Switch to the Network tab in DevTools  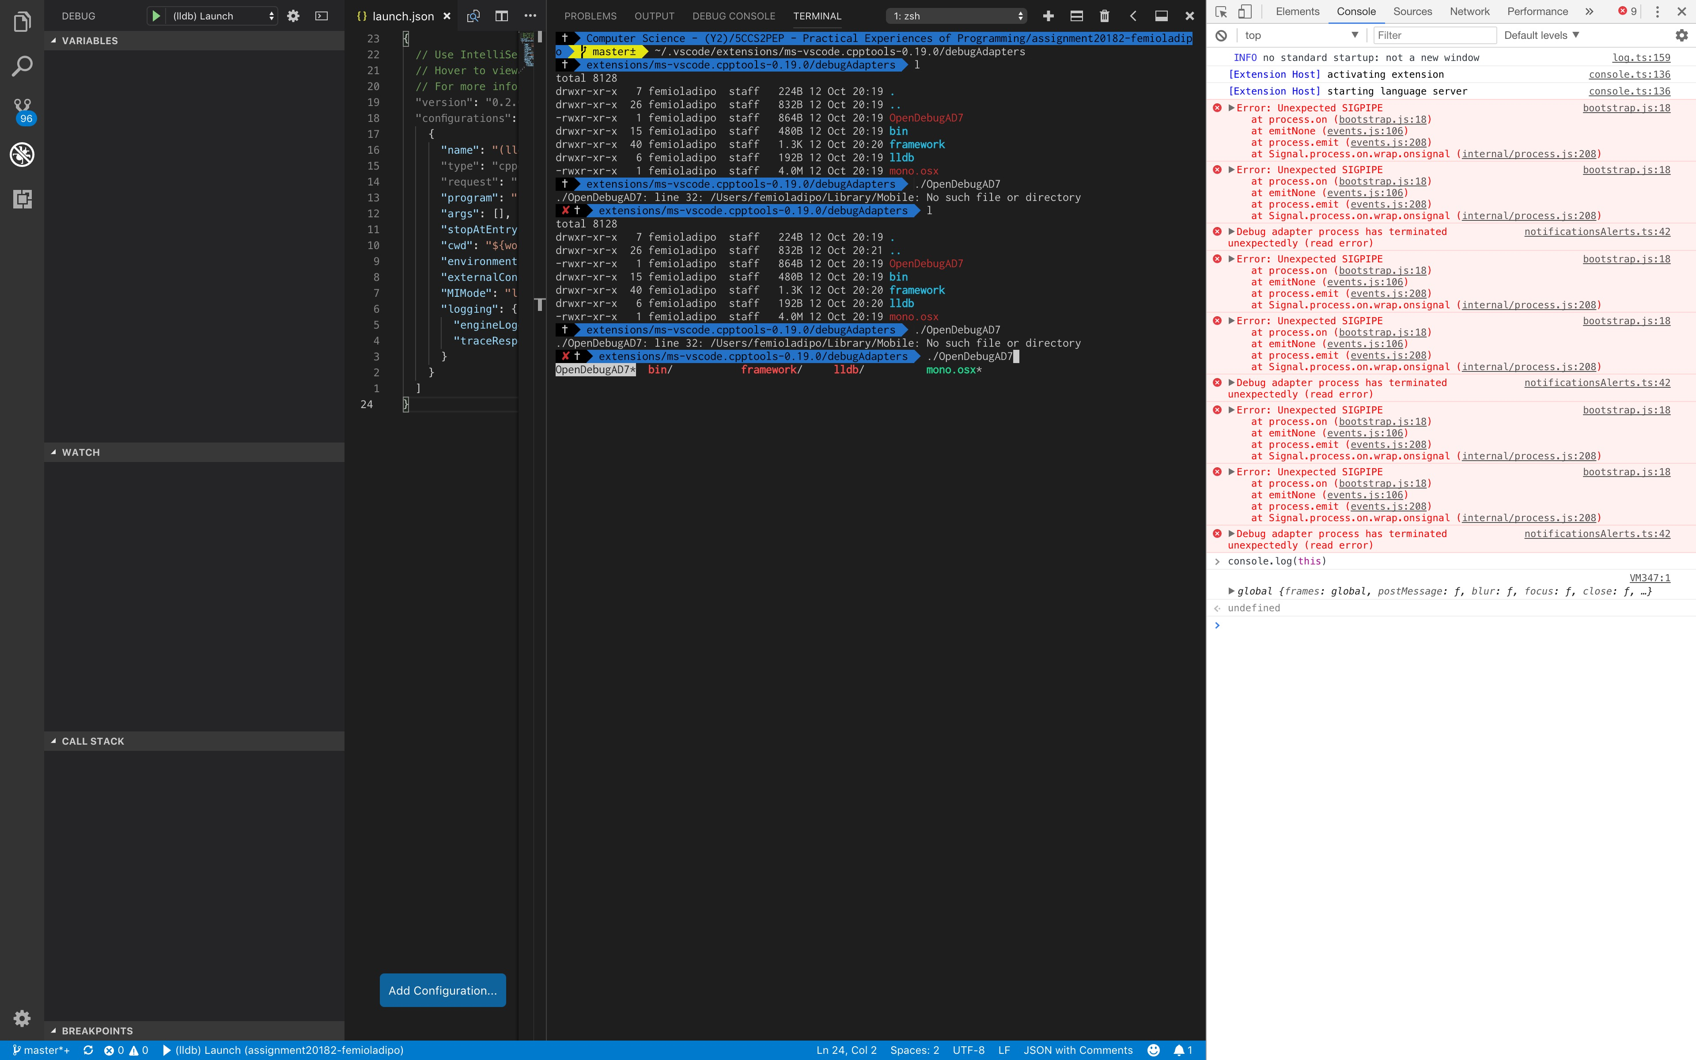point(1469,11)
